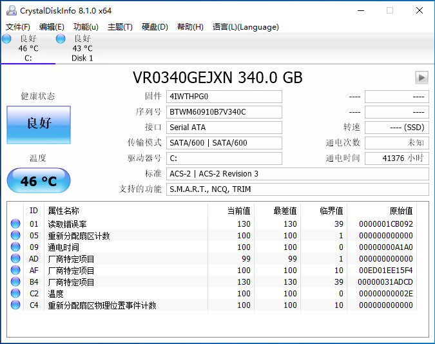Click the rotation rate field (SSD)

[x=397, y=128]
